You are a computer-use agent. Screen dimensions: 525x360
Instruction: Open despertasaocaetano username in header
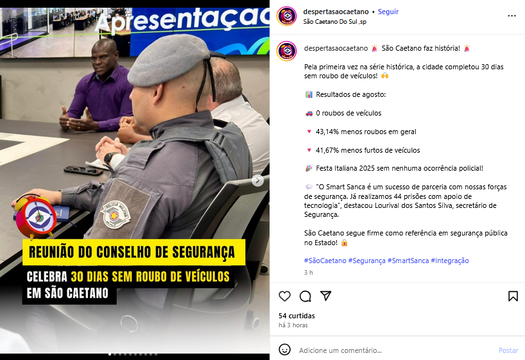click(336, 12)
